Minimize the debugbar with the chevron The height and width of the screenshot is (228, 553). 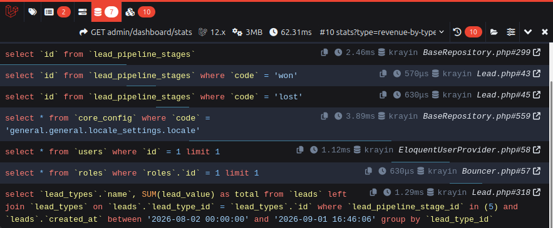(x=527, y=32)
